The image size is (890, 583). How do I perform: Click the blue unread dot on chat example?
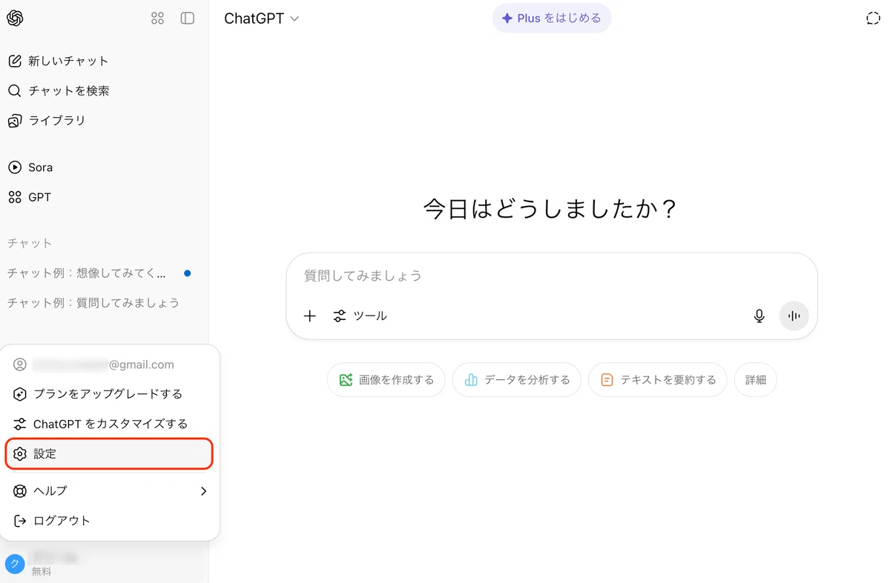[x=187, y=273]
